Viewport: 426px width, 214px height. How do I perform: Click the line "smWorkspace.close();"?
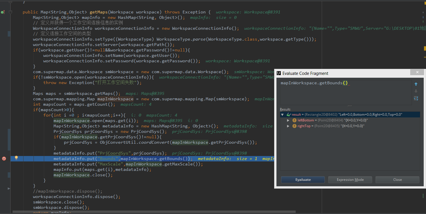pyautogui.click(x=59, y=202)
